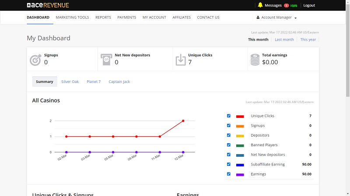Click red data point at 05-Mar
350x196 pixels.
113,137
